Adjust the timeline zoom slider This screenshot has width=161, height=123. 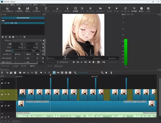tap(88, 73)
